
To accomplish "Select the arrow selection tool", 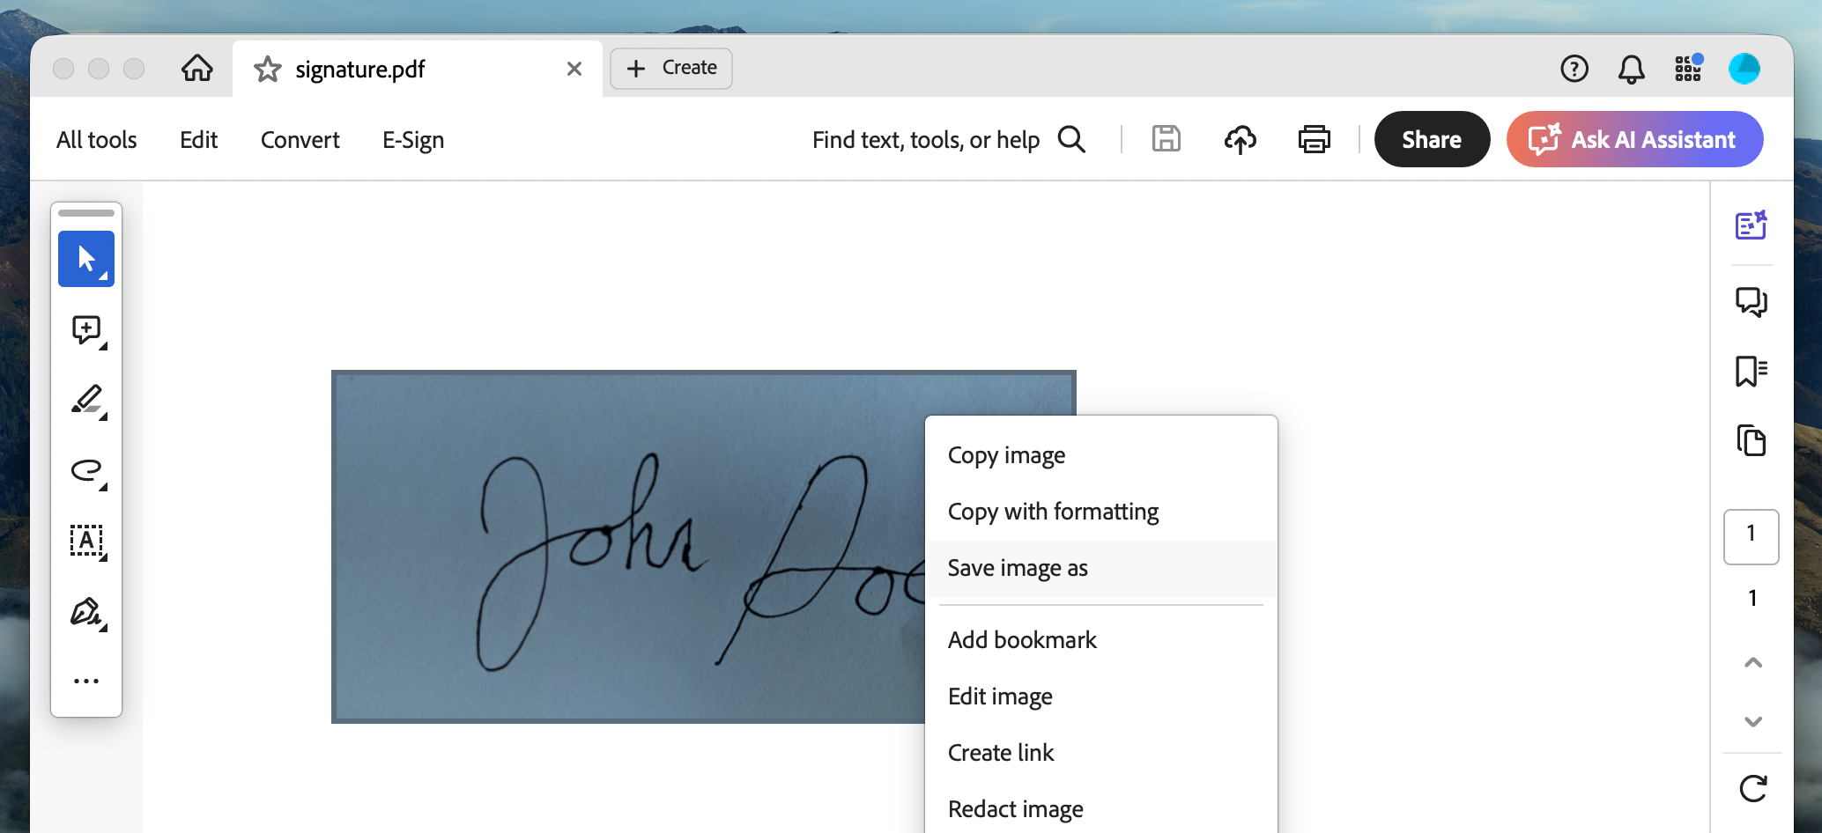I will (85, 258).
